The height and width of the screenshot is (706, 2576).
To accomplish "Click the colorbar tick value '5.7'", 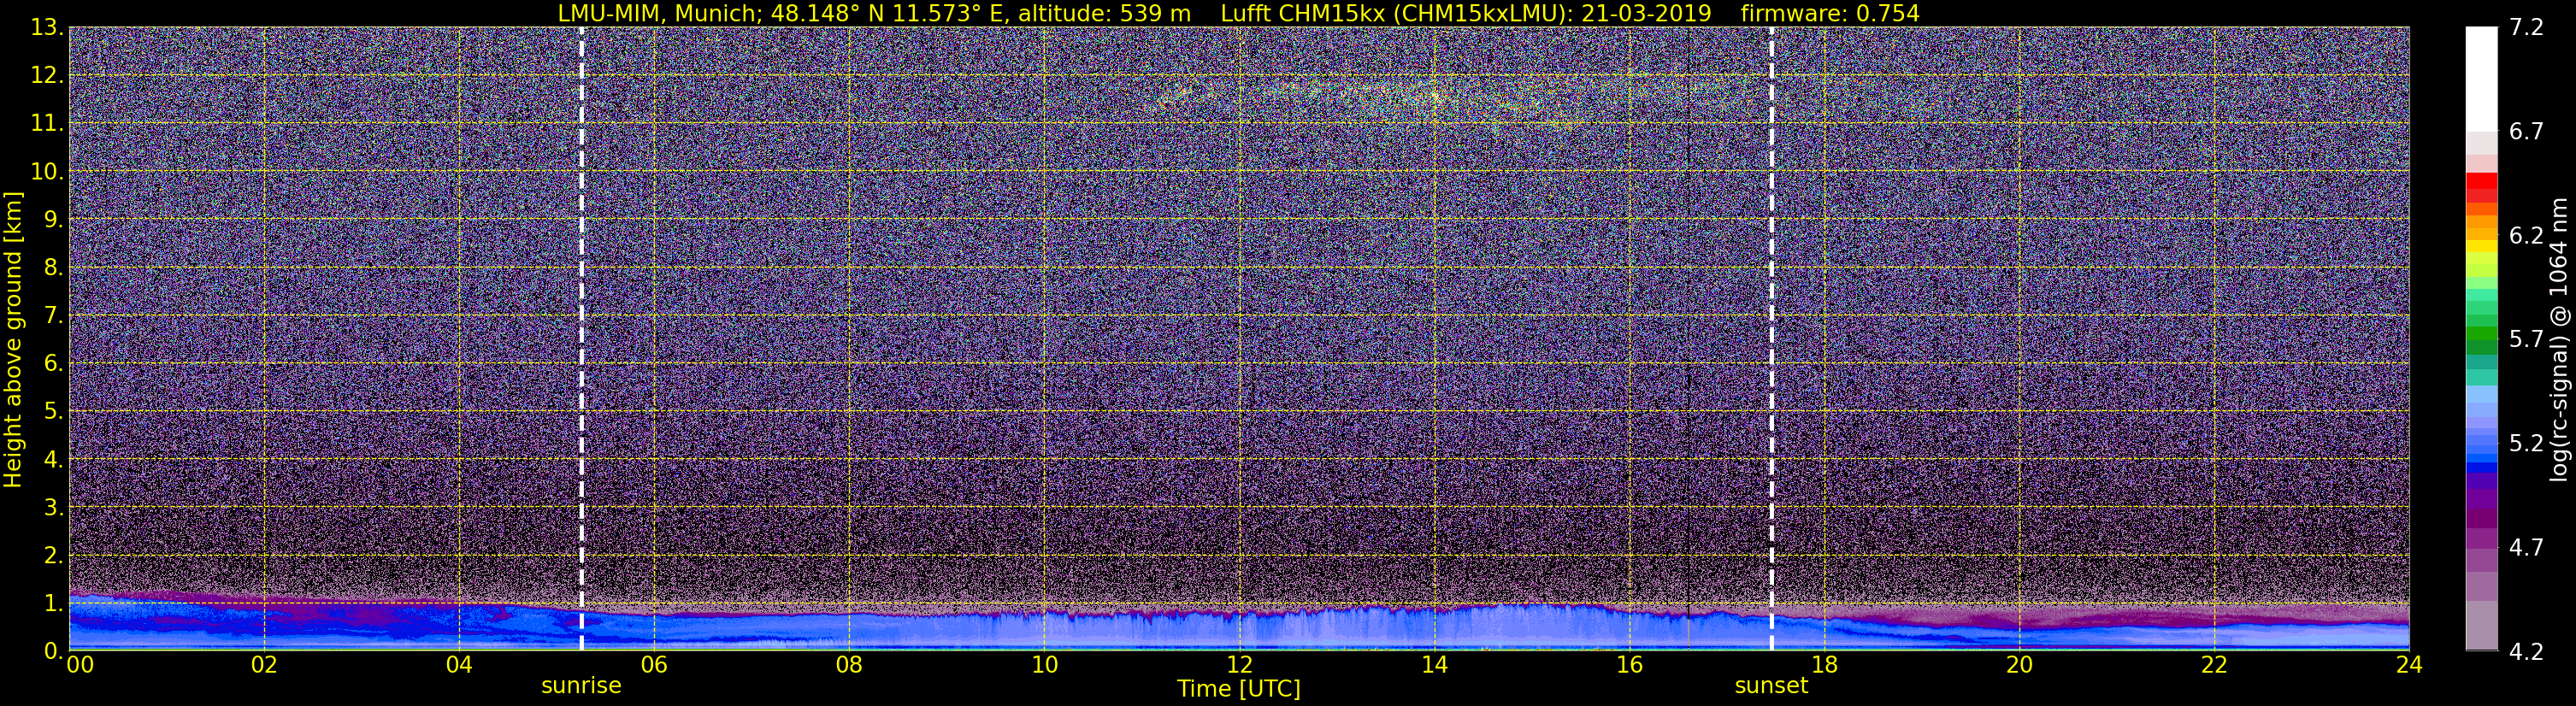I will [2527, 340].
